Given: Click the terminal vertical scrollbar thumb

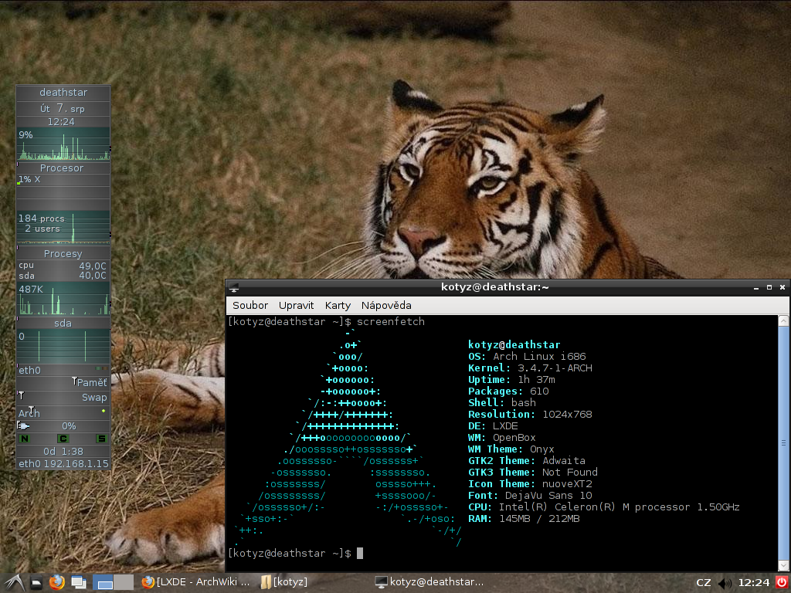Looking at the screenshot, I should (783, 442).
